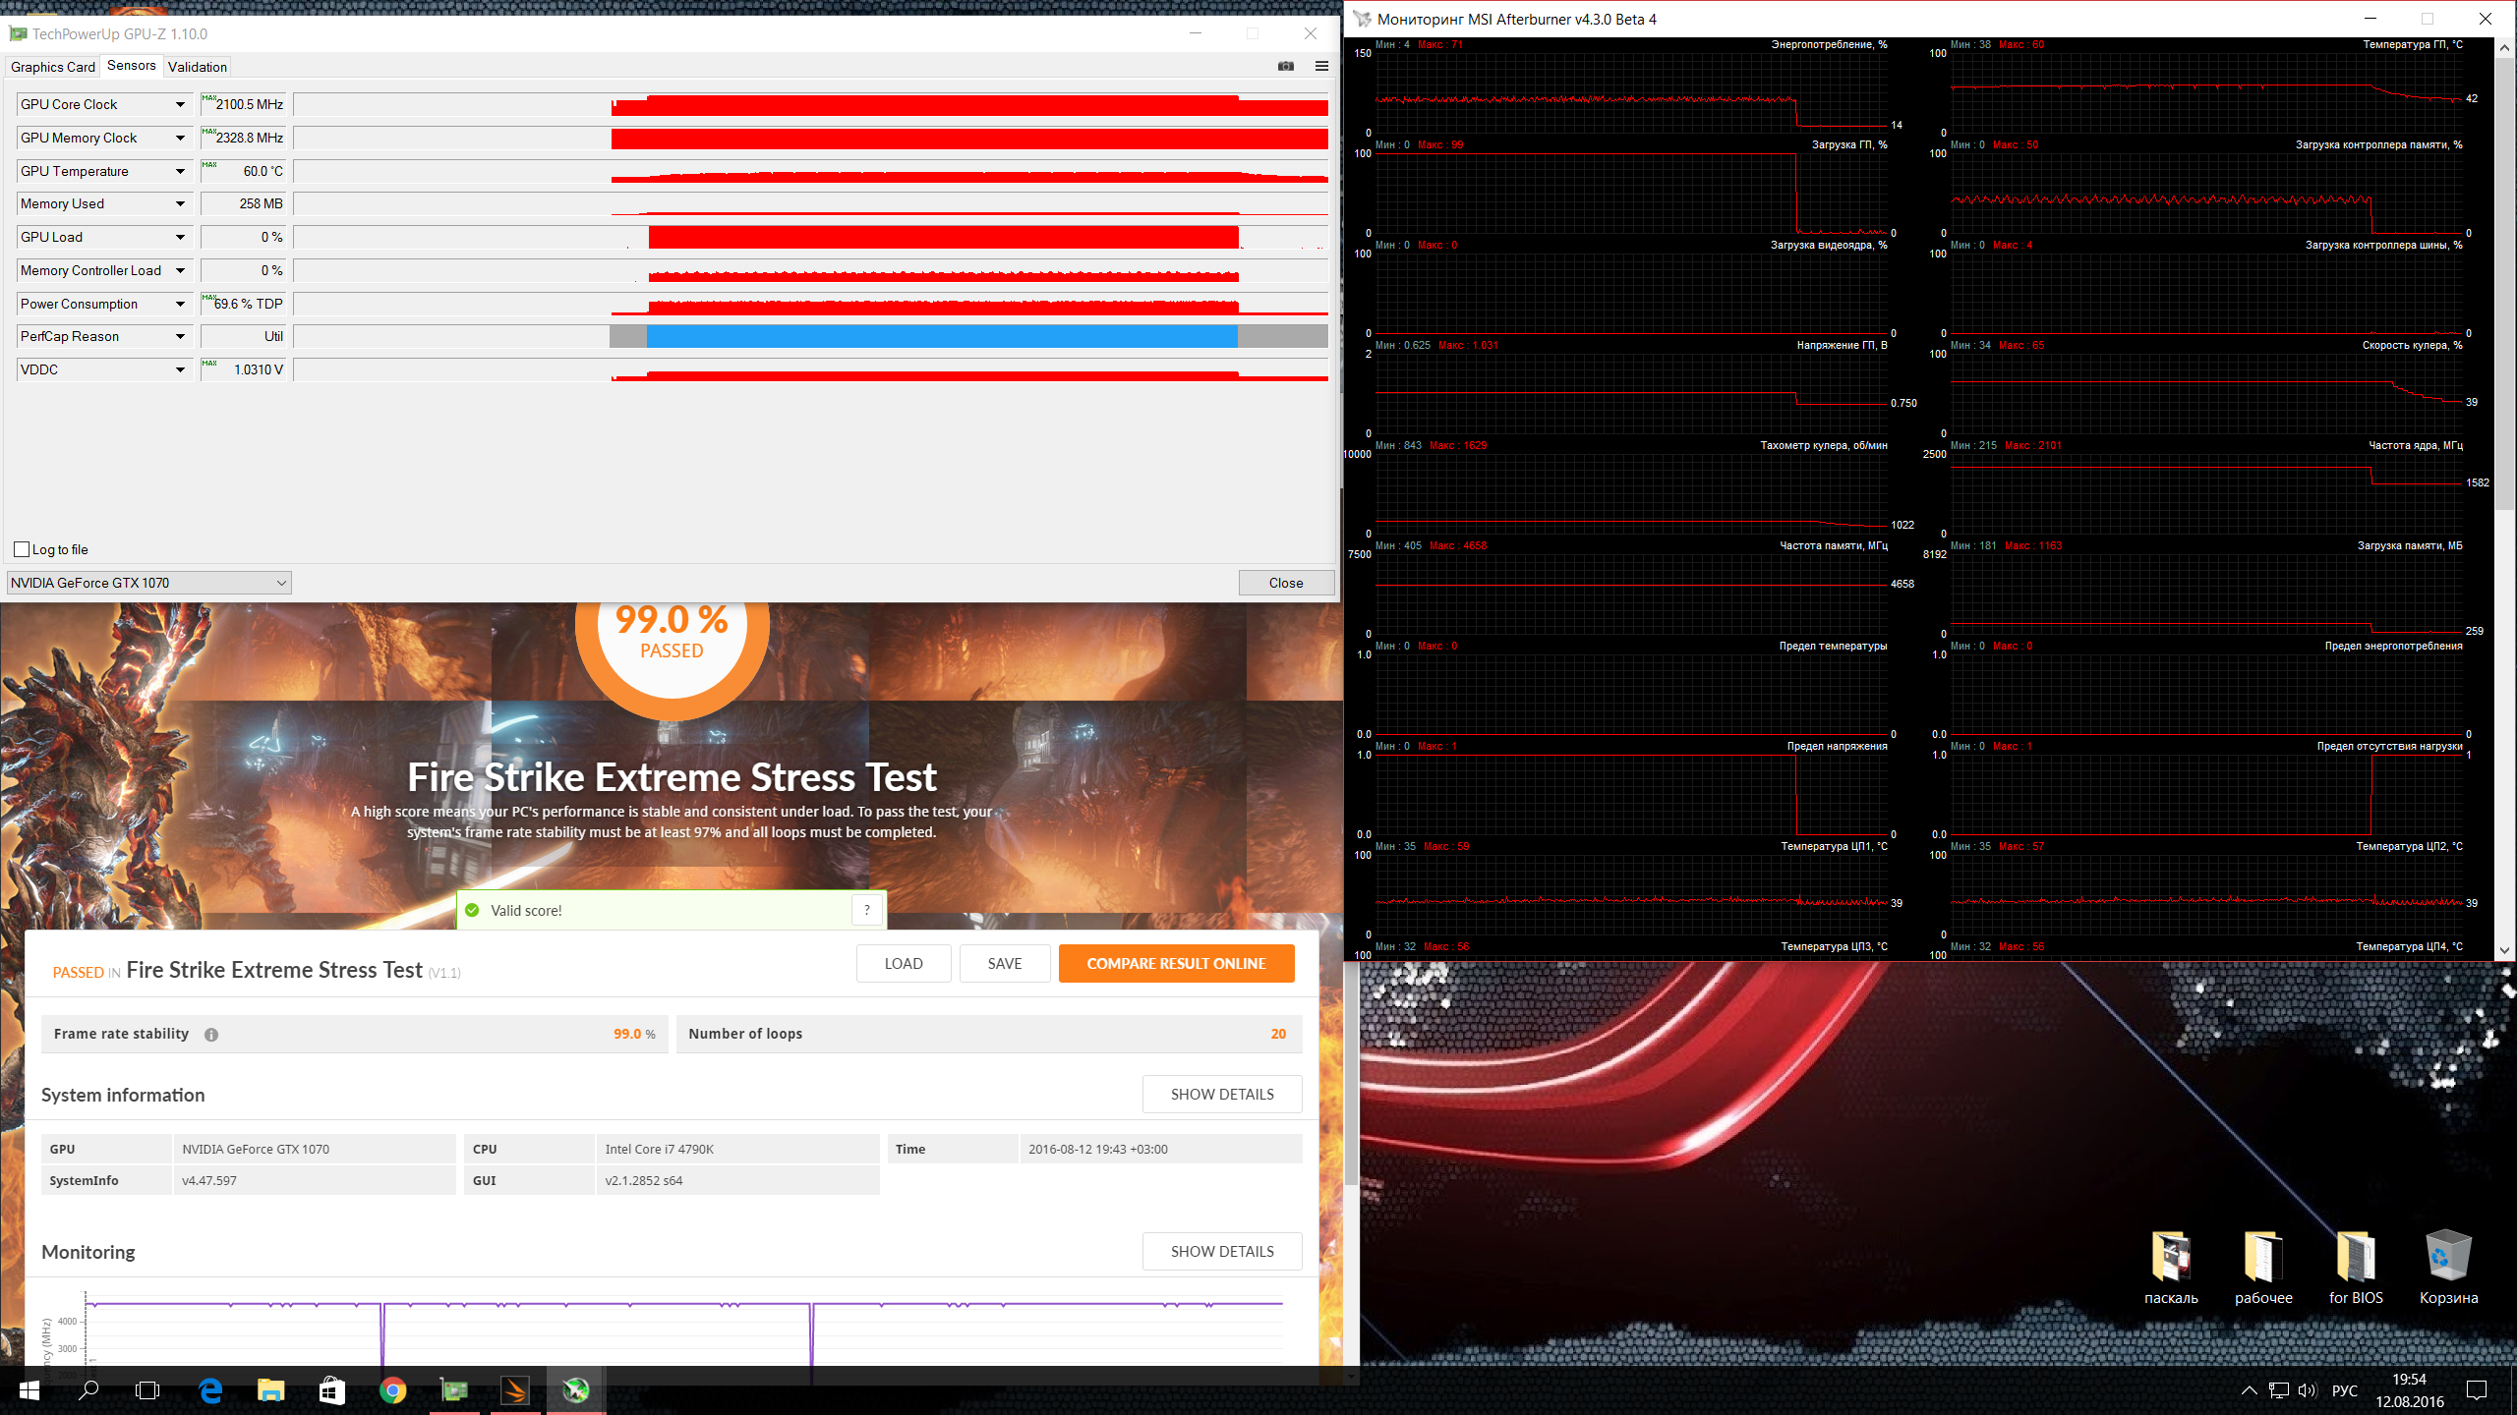The height and width of the screenshot is (1415, 2517).
Task: Click SHOW DETAILS for System information
Action: (1221, 1094)
